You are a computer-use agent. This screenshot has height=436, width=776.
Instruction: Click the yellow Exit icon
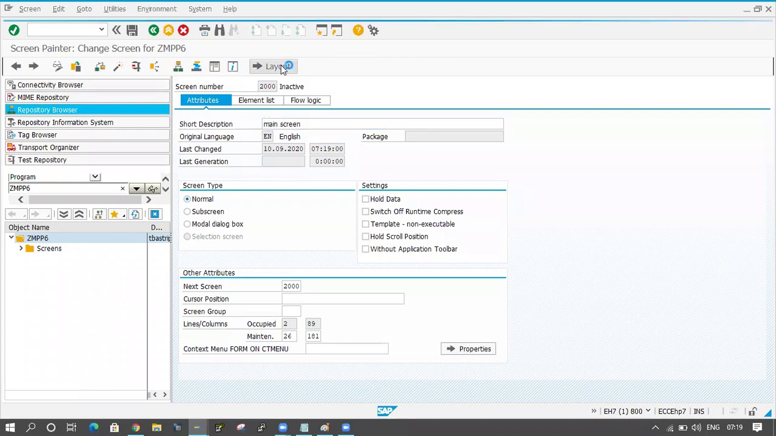coord(169,30)
